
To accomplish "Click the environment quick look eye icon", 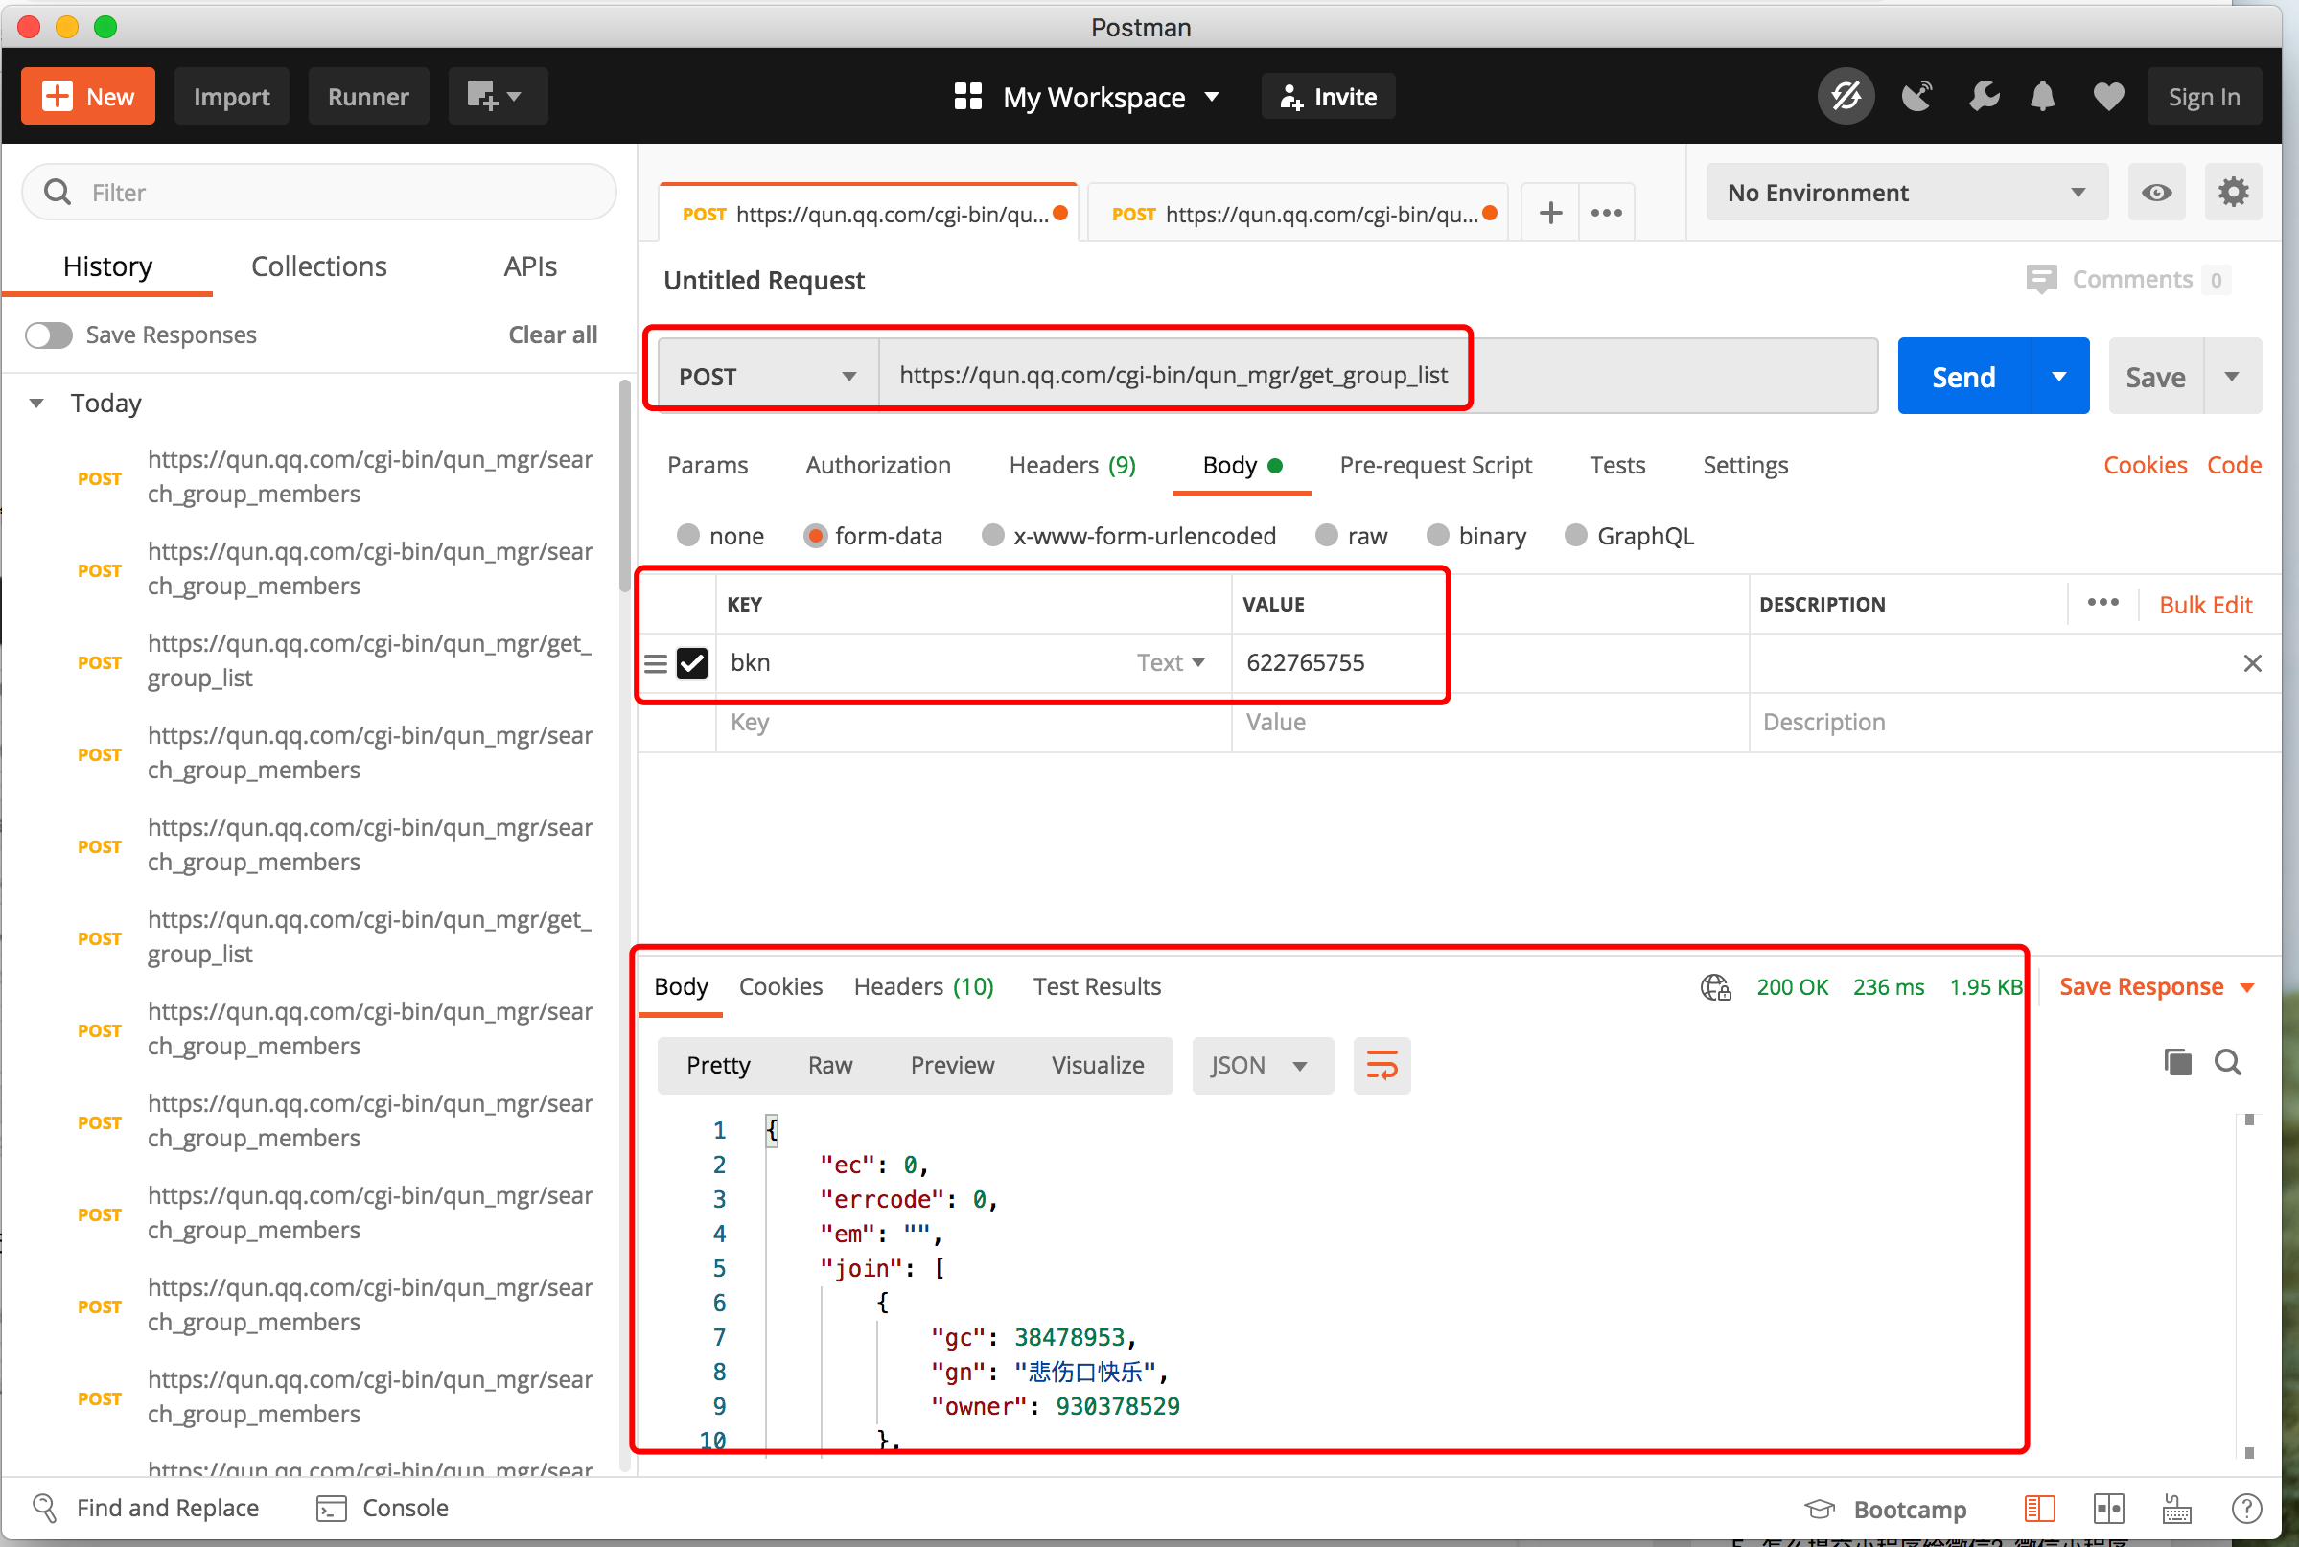I will [x=2156, y=193].
